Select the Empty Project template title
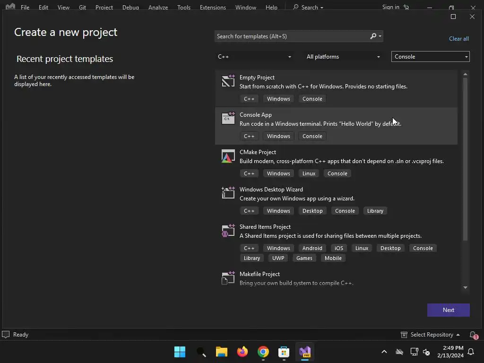 [257, 78]
